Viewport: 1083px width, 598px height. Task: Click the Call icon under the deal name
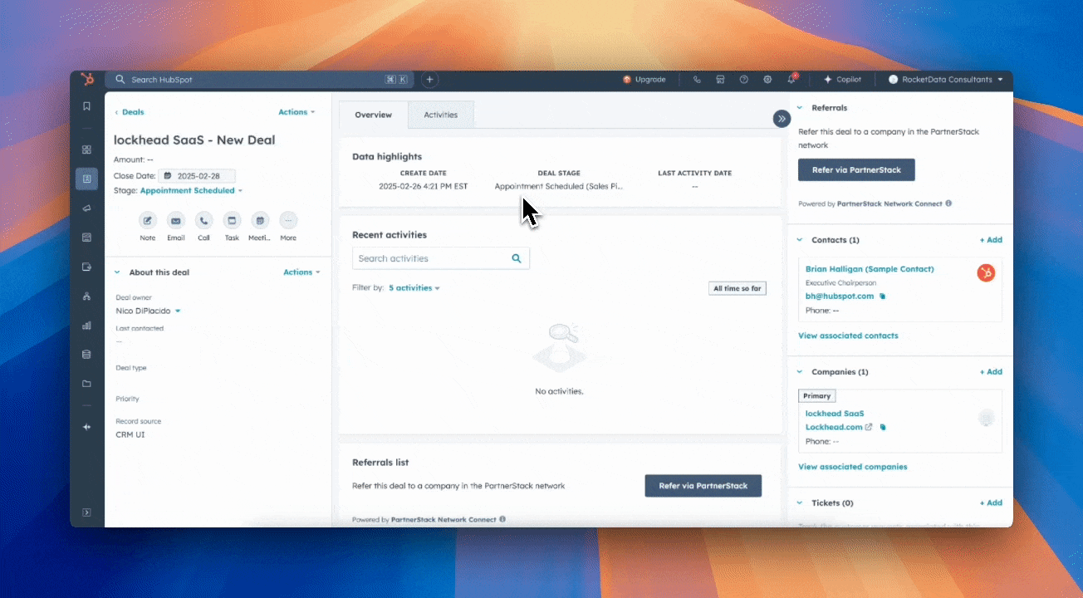203,221
